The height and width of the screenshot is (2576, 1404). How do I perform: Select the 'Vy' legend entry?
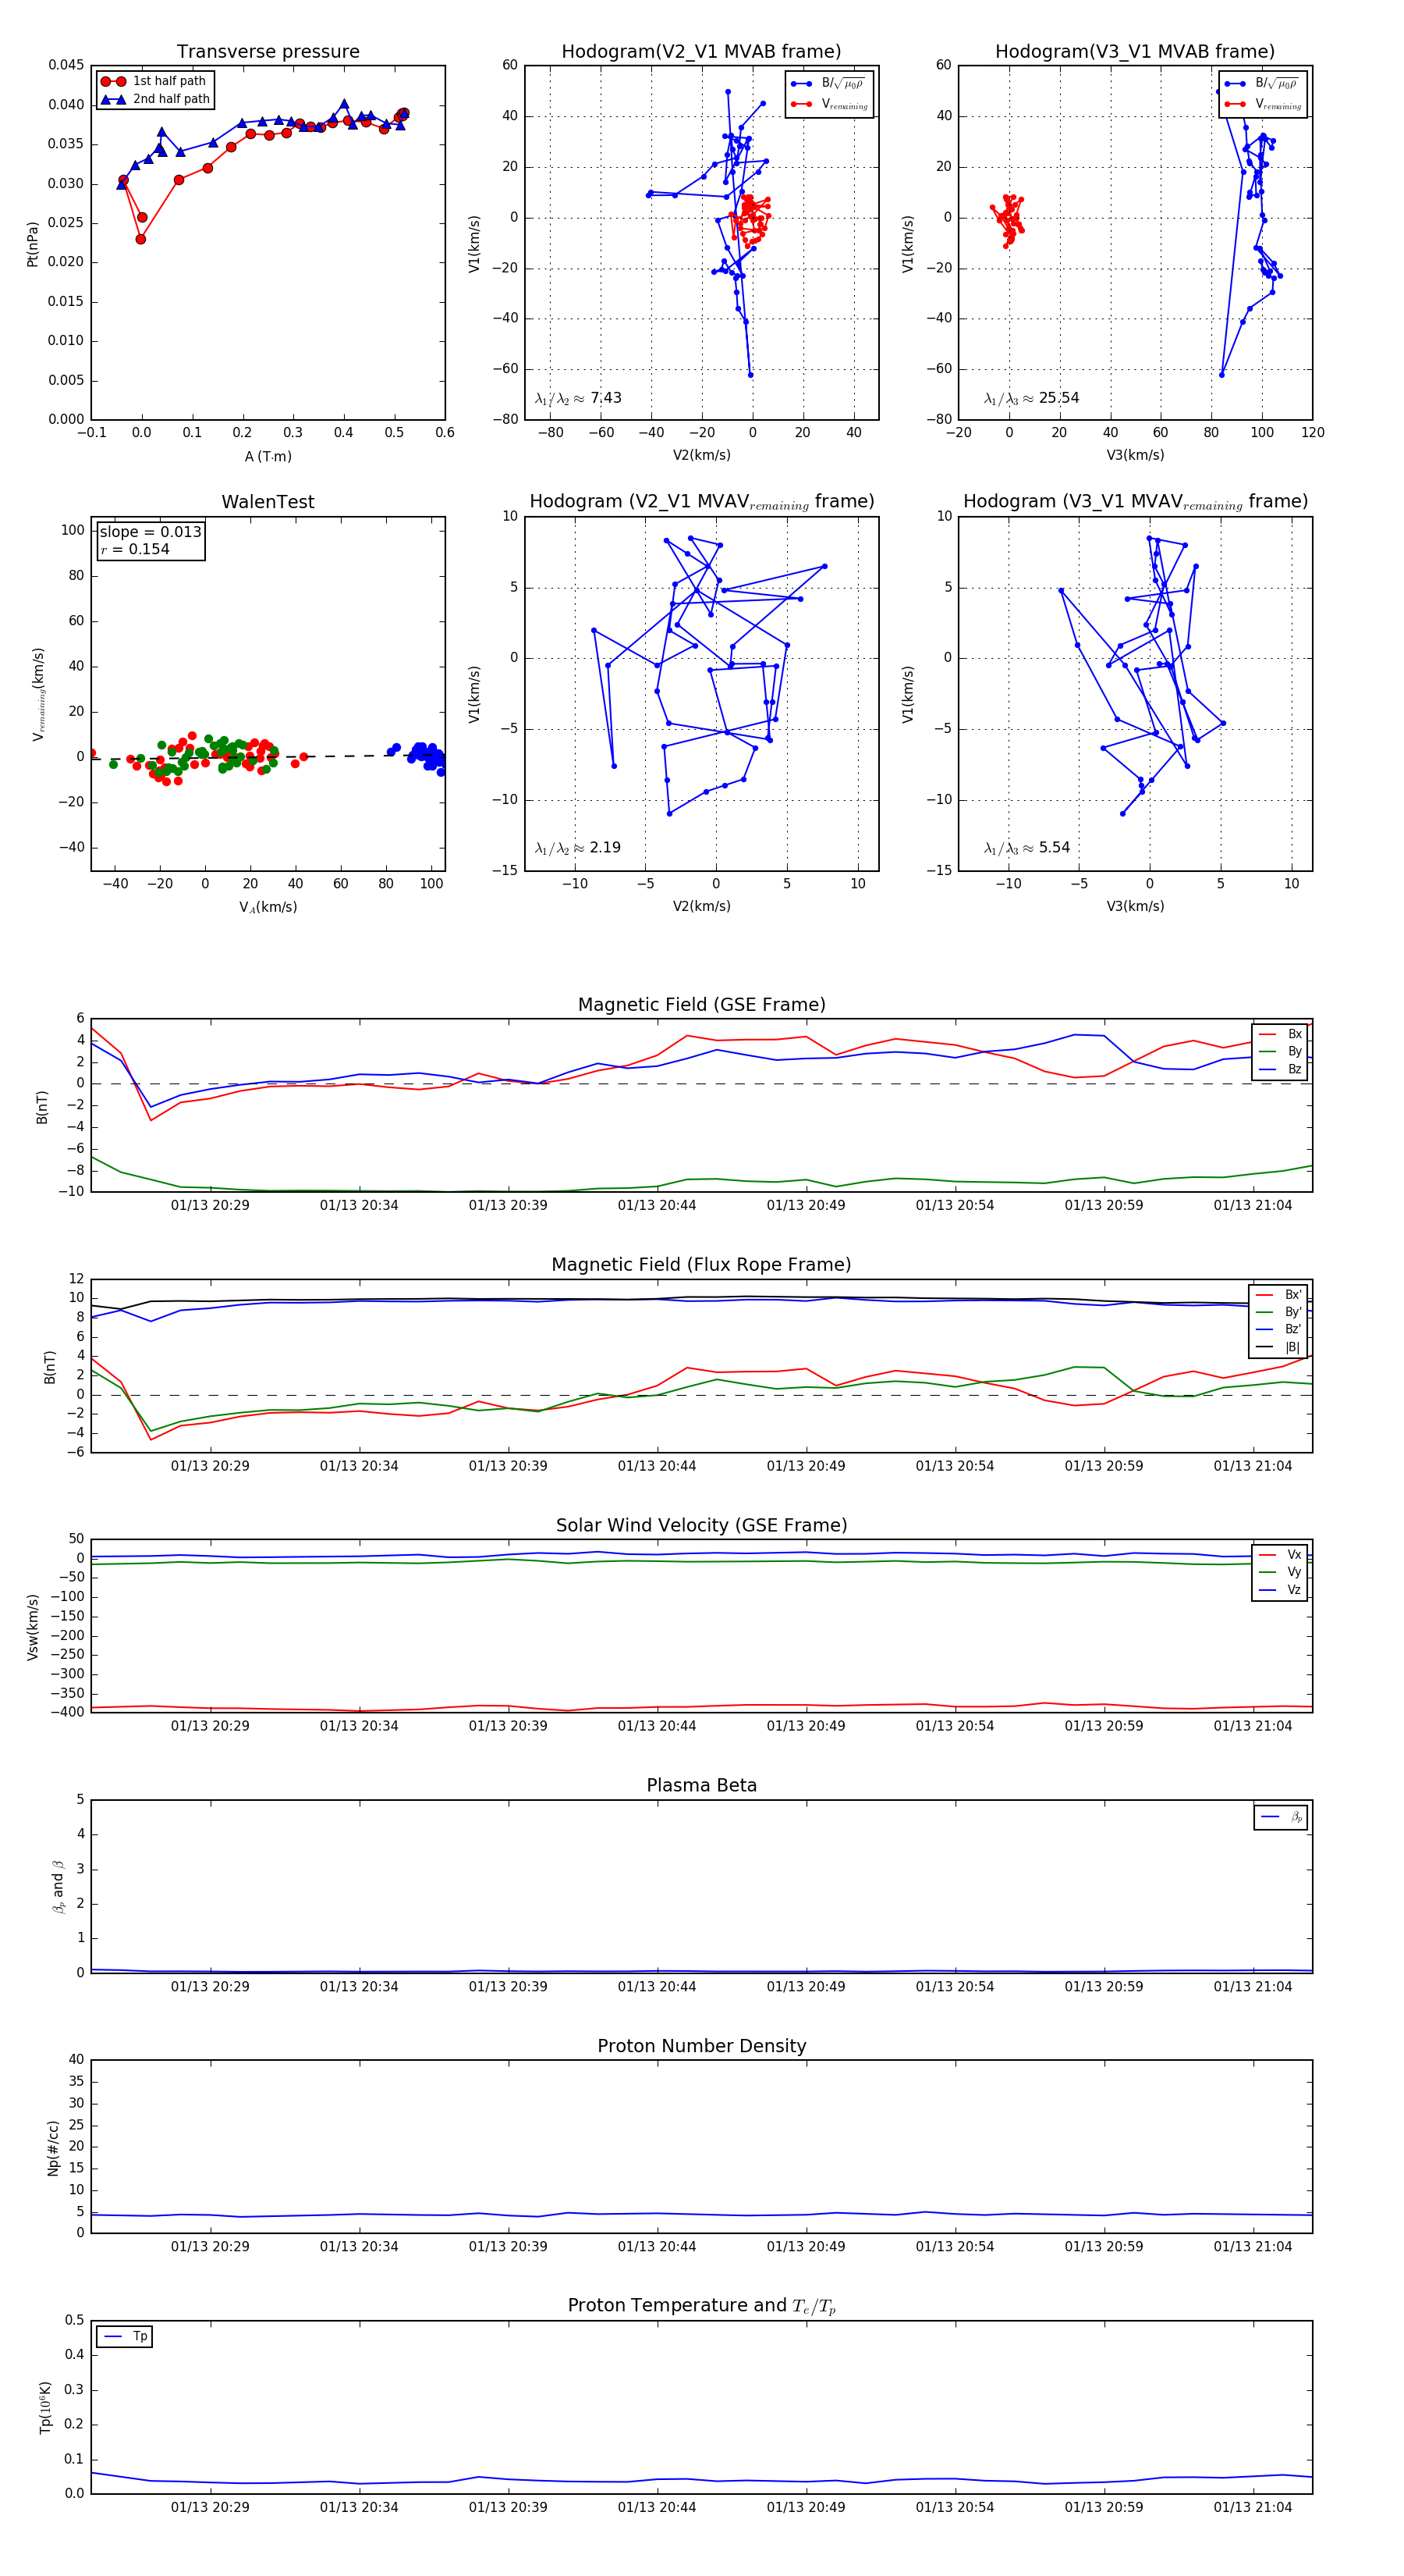[x=1281, y=1573]
